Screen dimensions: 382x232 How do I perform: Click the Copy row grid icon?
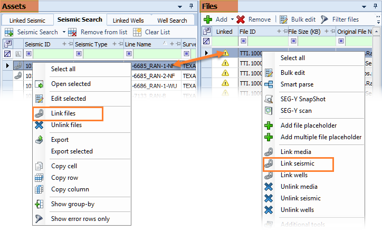coord(39,178)
